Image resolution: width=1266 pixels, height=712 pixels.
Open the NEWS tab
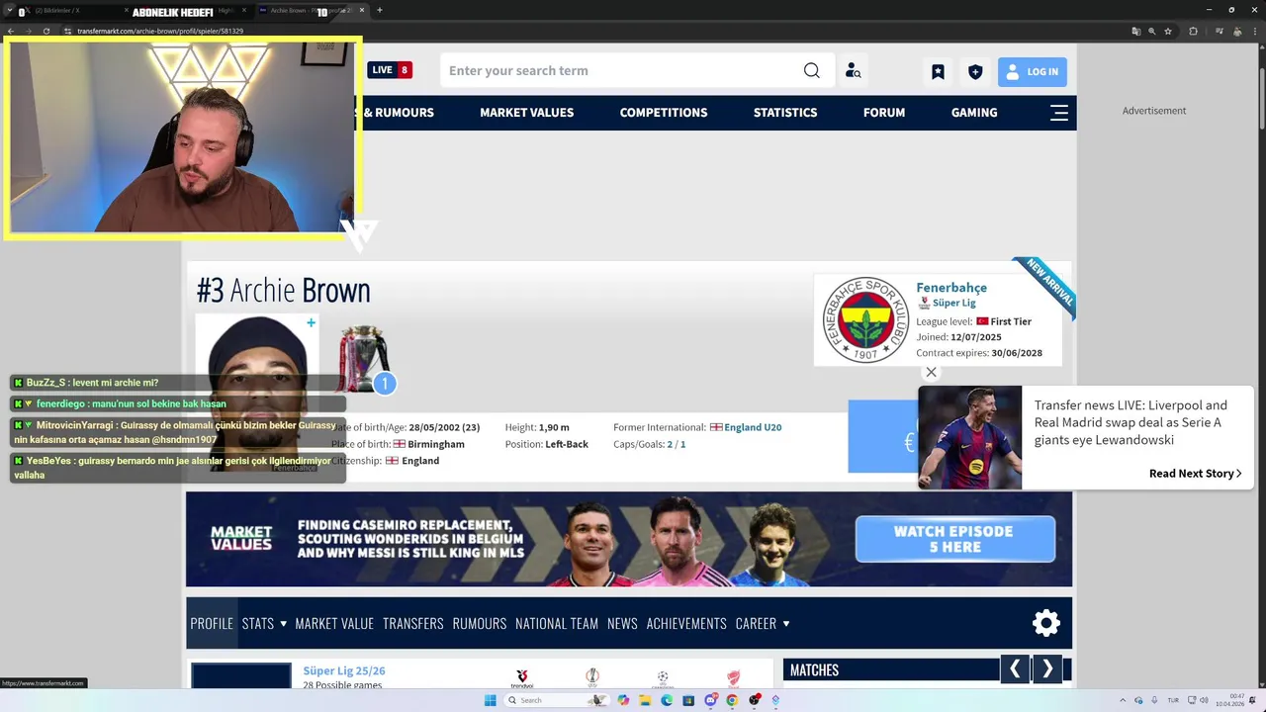pos(622,623)
